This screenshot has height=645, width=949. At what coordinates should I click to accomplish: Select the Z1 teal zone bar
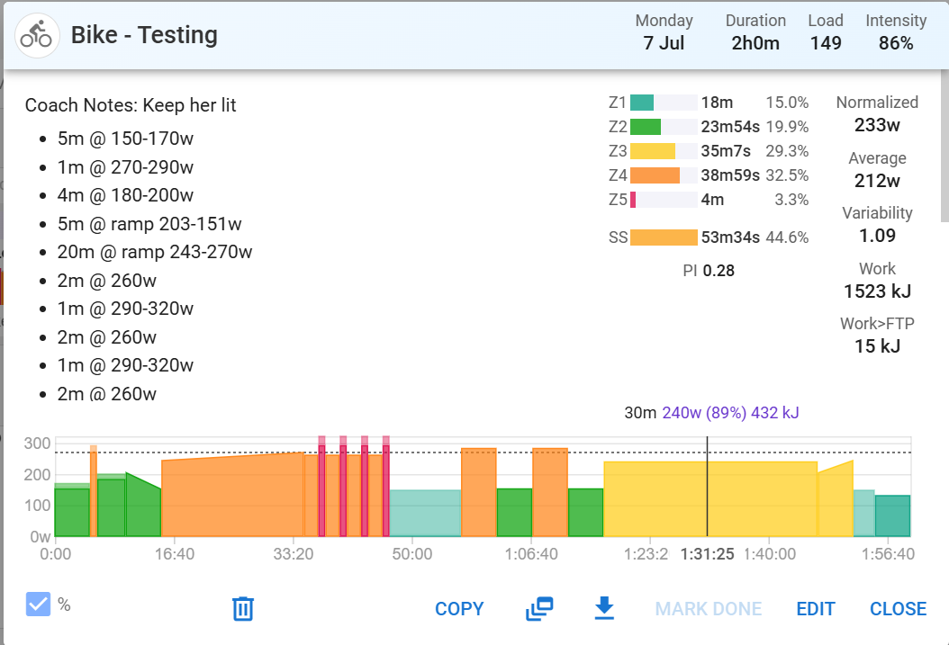coord(642,103)
